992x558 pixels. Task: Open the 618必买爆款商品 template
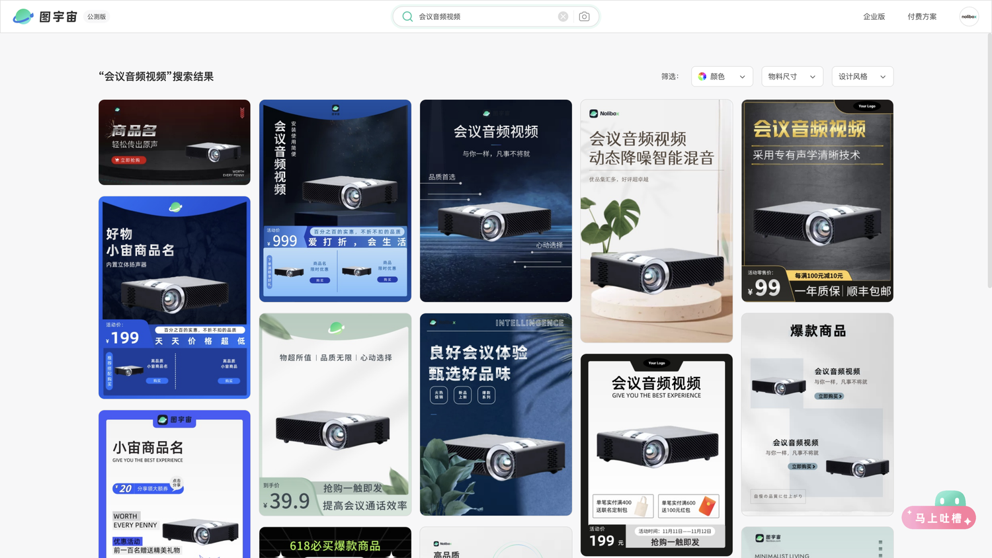click(x=335, y=542)
